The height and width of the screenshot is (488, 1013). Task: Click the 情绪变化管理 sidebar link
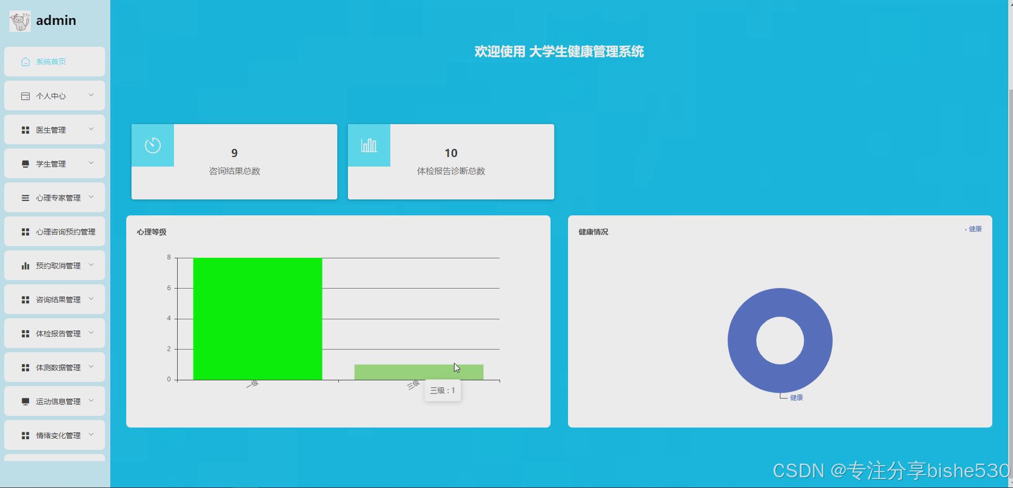pyautogui.click(x=57, y=435)
